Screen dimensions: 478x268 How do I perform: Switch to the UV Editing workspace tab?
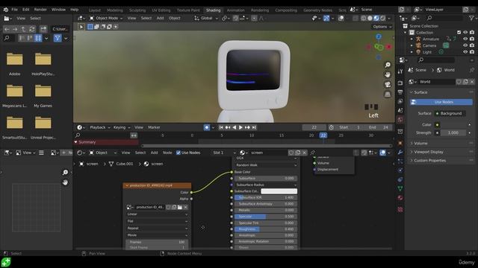[161, 10]
